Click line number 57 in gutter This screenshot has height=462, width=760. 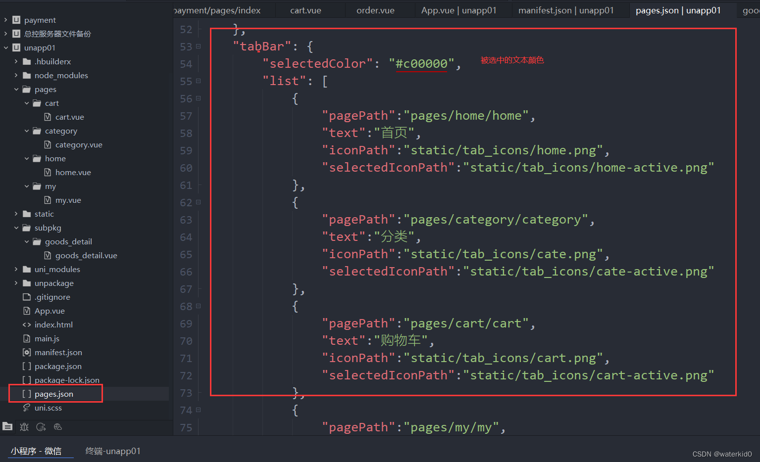(x=186, y=116)
